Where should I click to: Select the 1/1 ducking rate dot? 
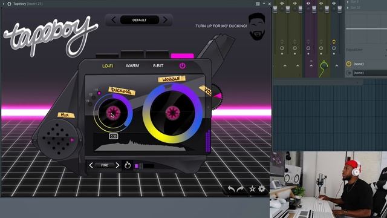coord(99,93)
